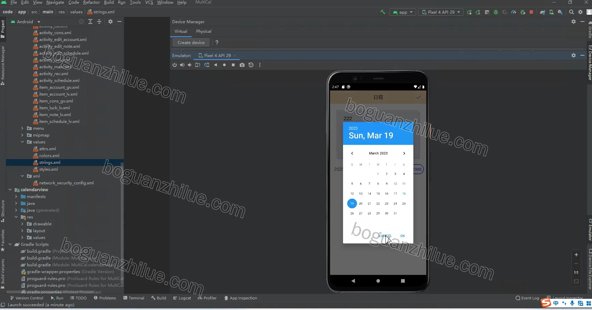Expand the drawable folder in calendarview
Viewport: 592px width, 310px height.
tap(23, 224)
